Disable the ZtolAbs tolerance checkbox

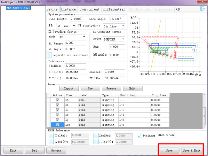(x=140, y=136)
